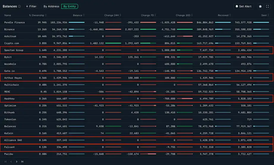Click the Binance balance bar
Image resolution: width=274 pixels, height=165 pixels.
[x=77, y=29]
